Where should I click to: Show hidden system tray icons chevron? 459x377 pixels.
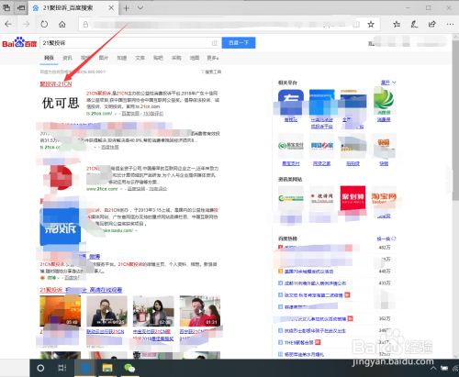pyautogui.click(x=433, y=369)
